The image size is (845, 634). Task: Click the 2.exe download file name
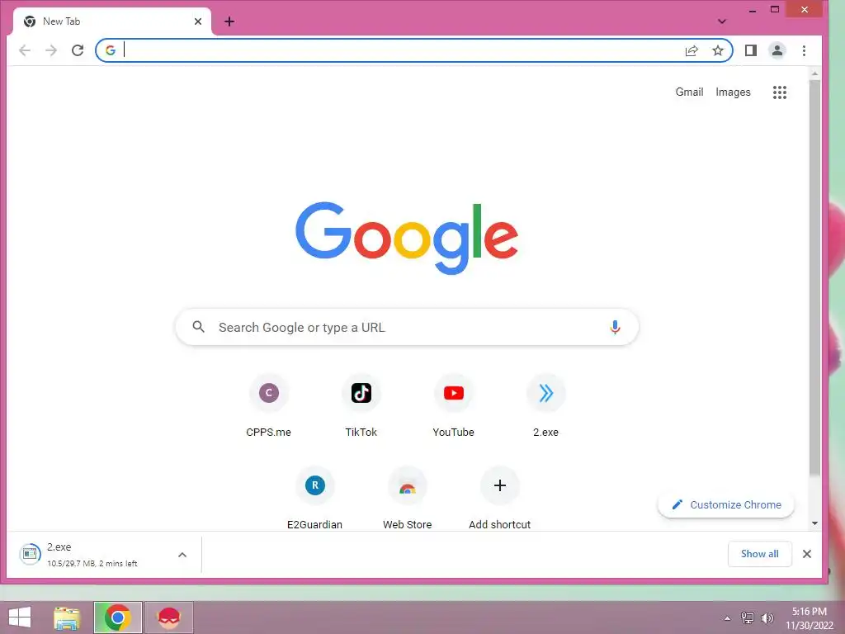(59, 546)
